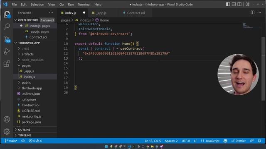Click UTF-8 encoding selector
Image resolution: width=266 pixels, height=149 pixels.
[x=186, y=141]
